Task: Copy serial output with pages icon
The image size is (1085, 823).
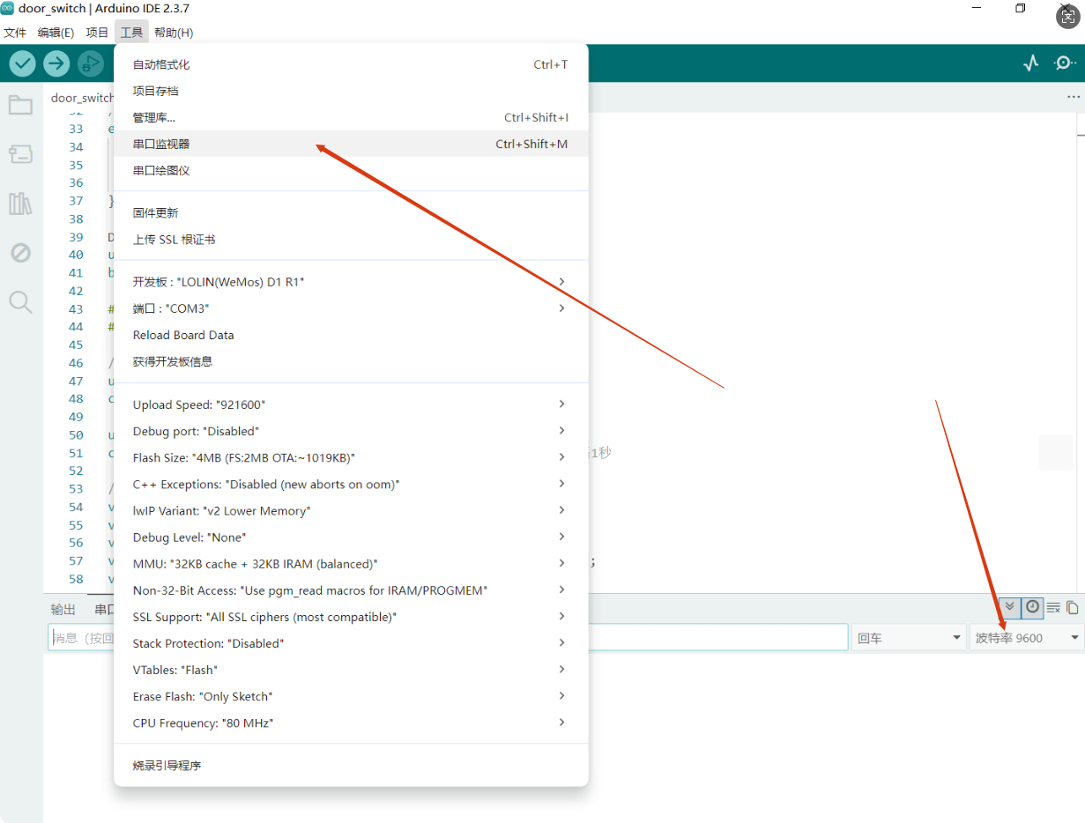Action: (1073, 607)
